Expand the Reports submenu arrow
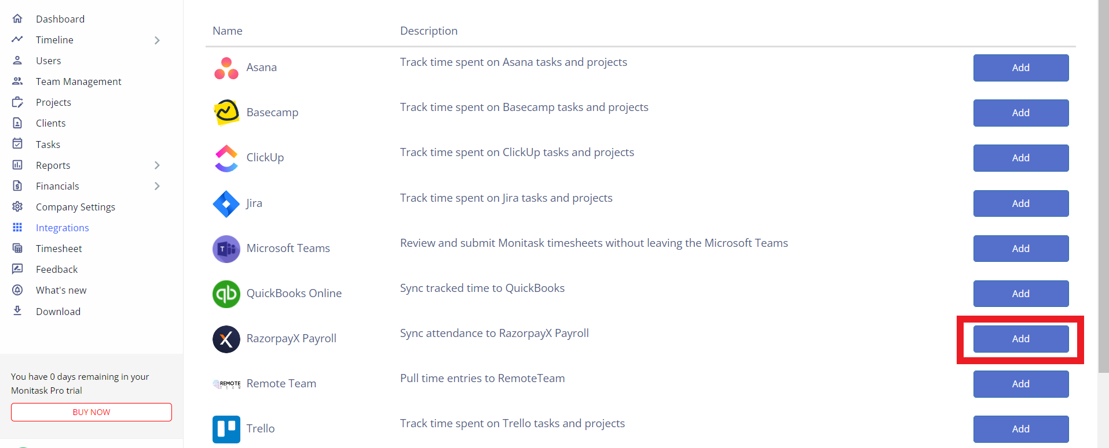The image size is (1109, 448). point(157,165)
